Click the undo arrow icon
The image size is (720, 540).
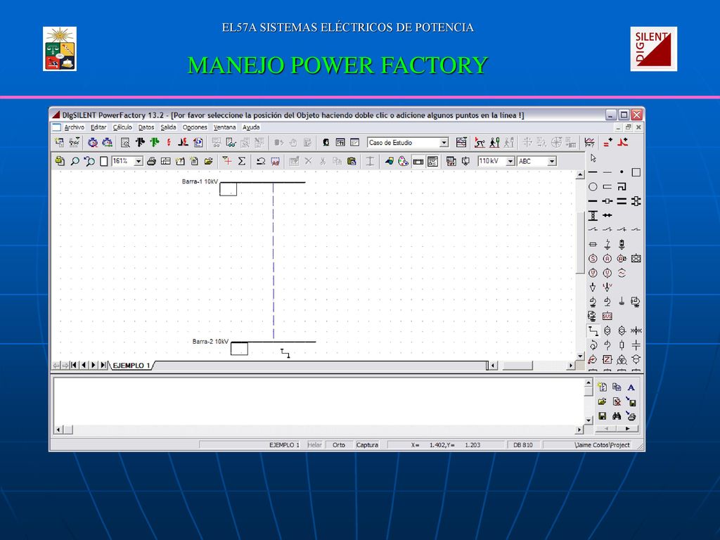(261, 161)
